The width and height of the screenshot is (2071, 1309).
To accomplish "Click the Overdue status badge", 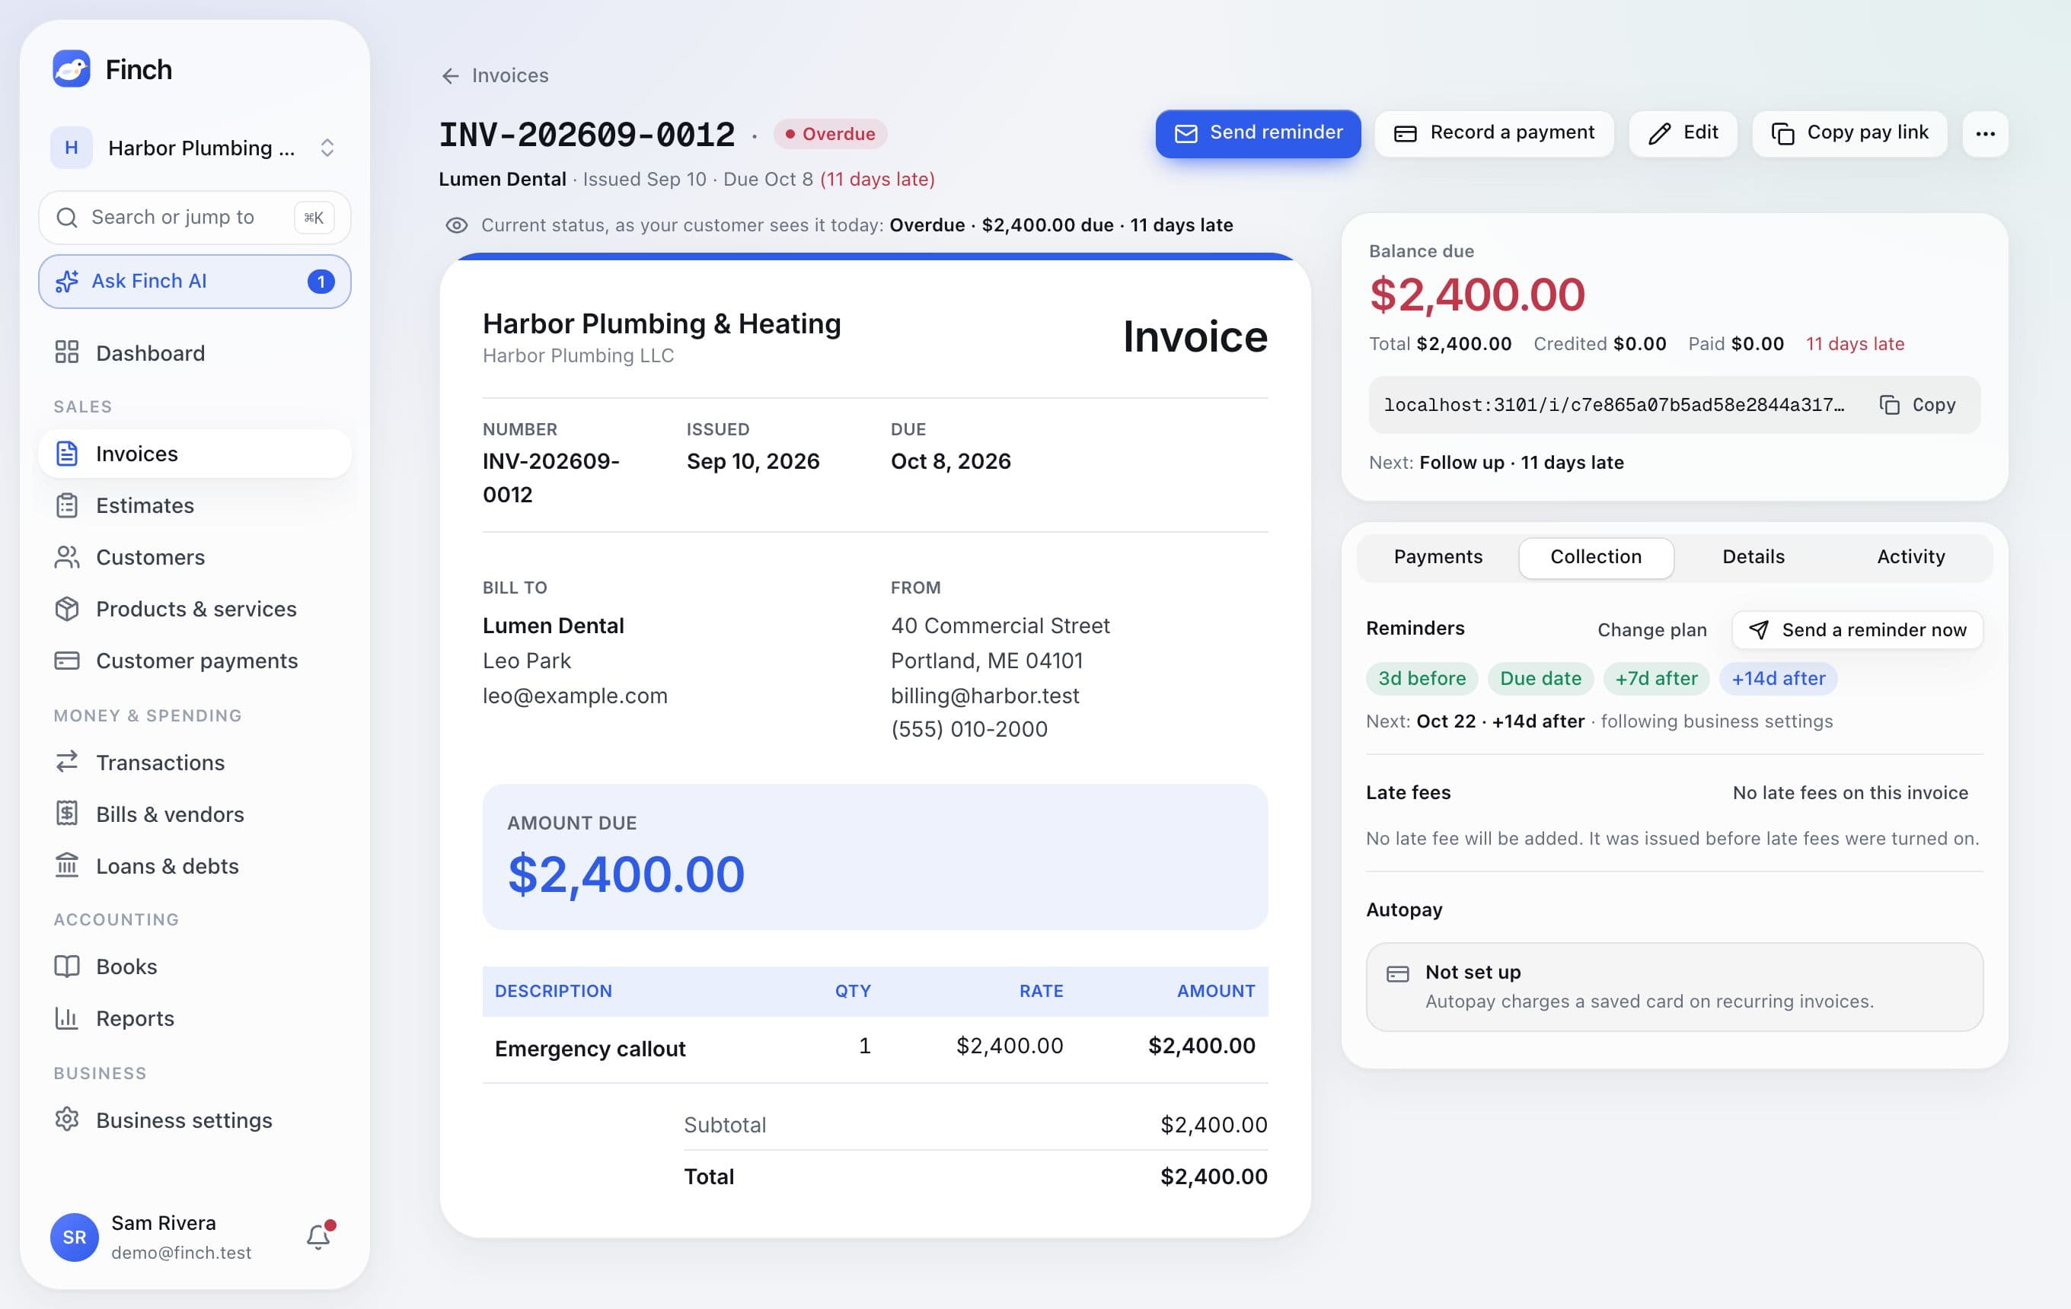I will pos(830,134).
